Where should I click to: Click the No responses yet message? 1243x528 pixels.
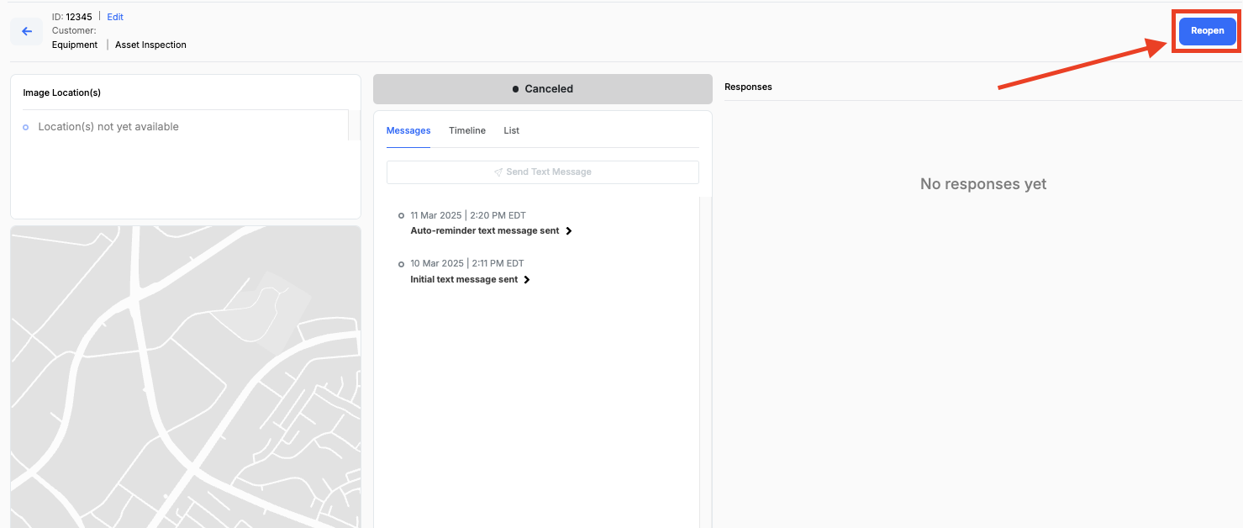[983, 184]
